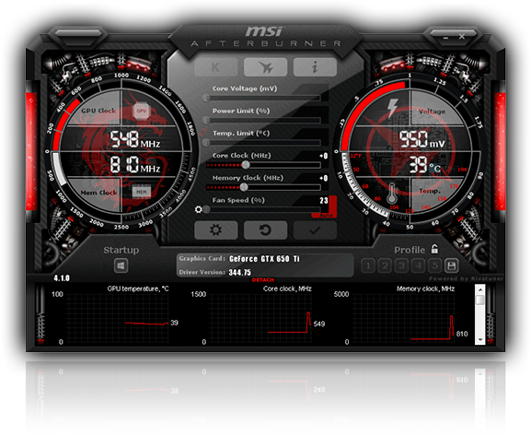Reset settings with the circular arrow button

(265, 230)
